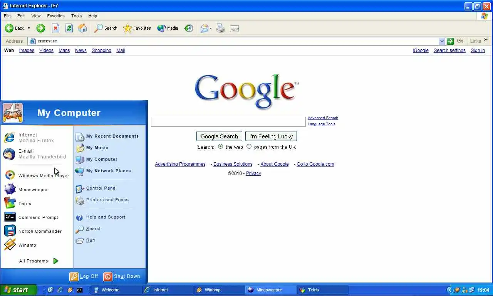Open the File menu

(x=7, y=16)
